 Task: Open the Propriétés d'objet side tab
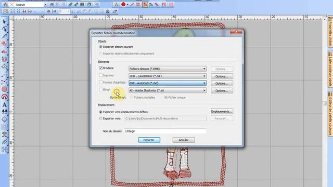(x=330, y=32)
